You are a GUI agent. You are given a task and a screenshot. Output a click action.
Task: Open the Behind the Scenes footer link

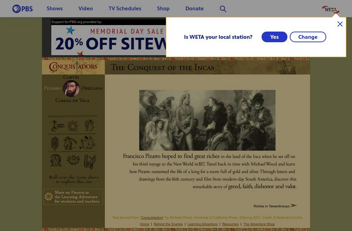click(168, 224)
